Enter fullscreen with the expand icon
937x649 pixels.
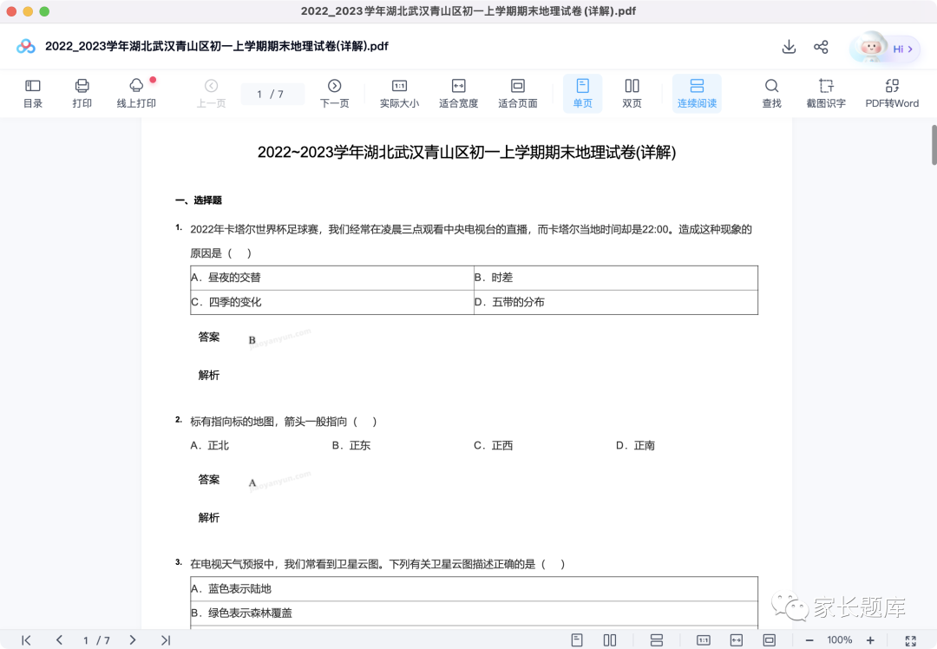tap(911, 640)
